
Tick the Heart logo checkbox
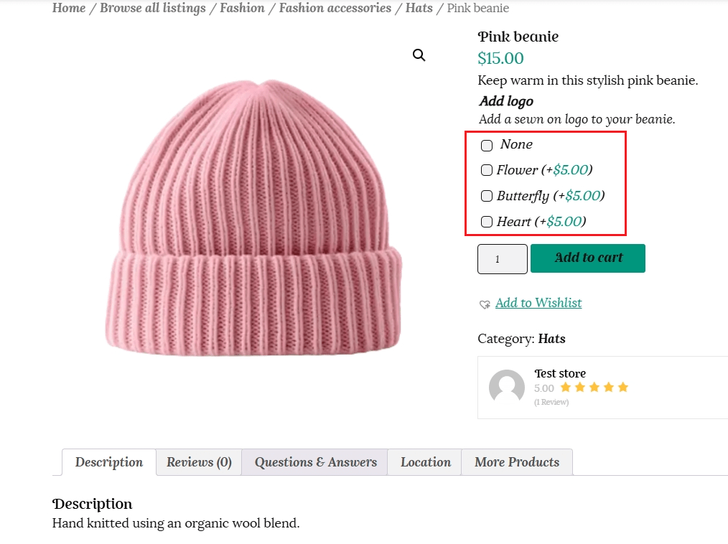click(x=487, y=222)
